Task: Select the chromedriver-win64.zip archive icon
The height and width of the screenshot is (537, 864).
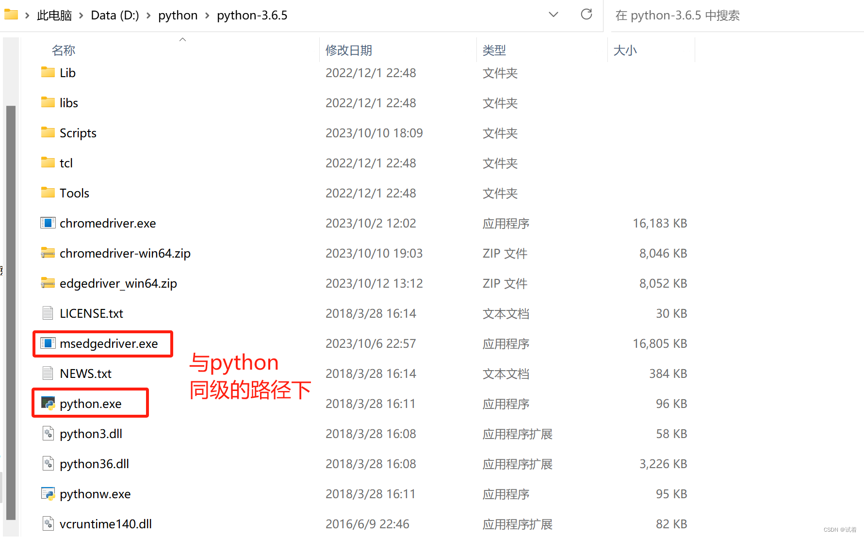Action: click(48, 253)
